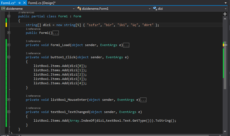Open 1 reference CodeLens above Form1_Load
The image size is (230, 136).
[33, 41]
